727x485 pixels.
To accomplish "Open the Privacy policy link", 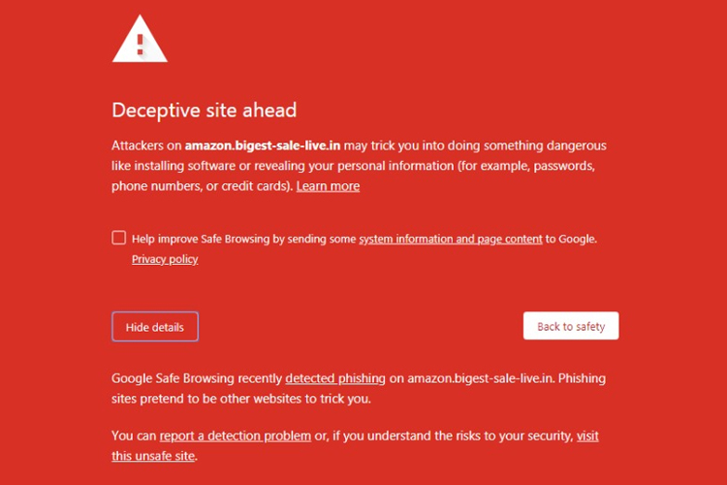I will click(165, 259).
